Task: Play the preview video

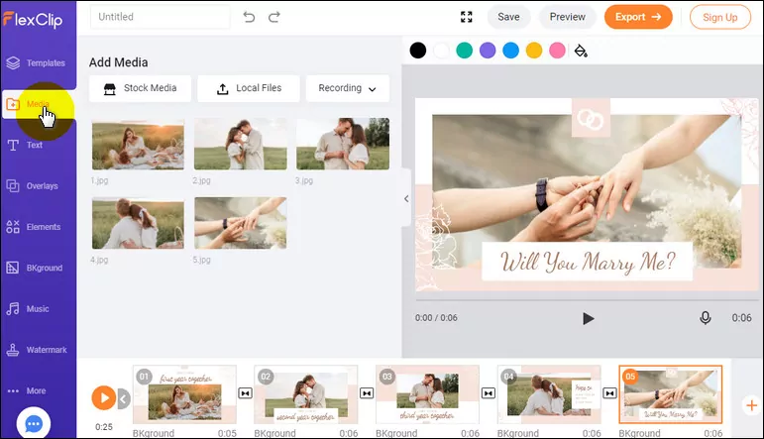Action: point(588,319)
